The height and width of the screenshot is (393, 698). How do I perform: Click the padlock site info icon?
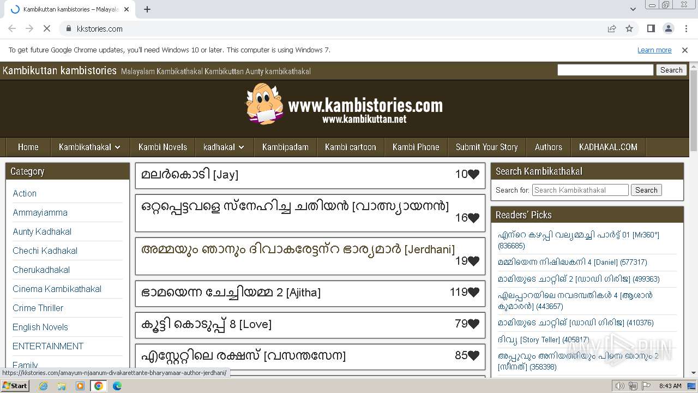point(68,28)
